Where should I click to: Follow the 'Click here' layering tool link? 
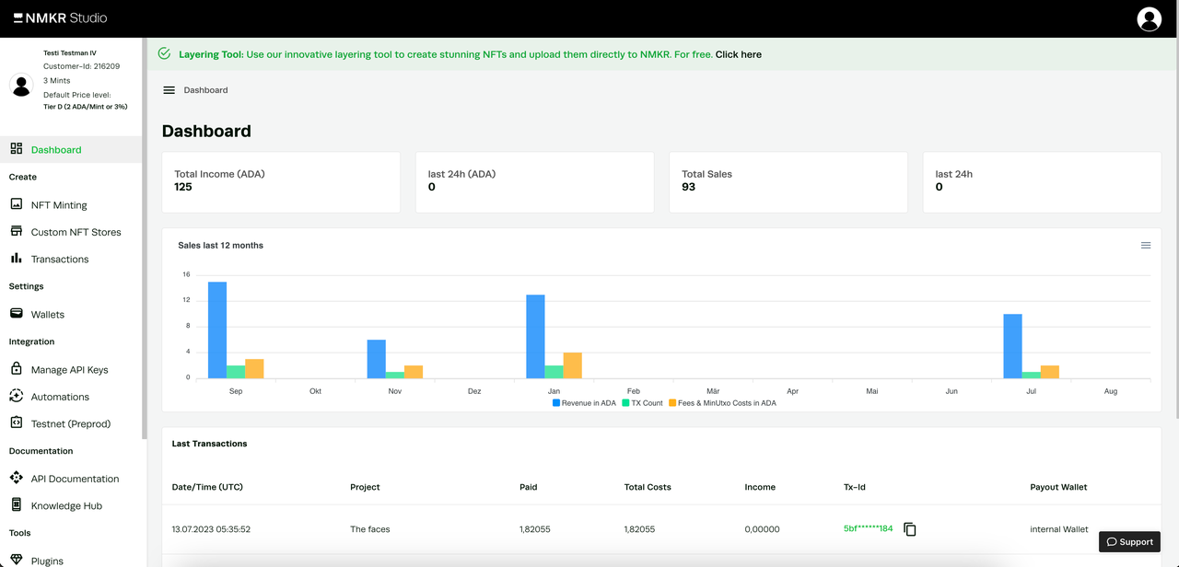[x=738, y=54]
